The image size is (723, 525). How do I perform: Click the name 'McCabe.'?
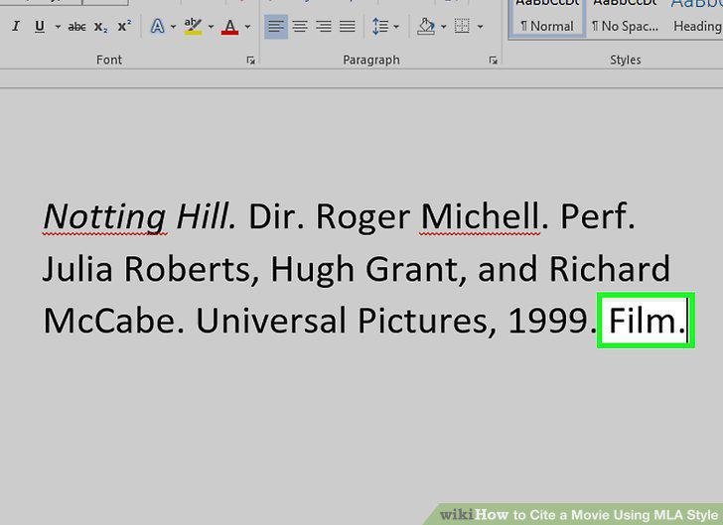114,321
